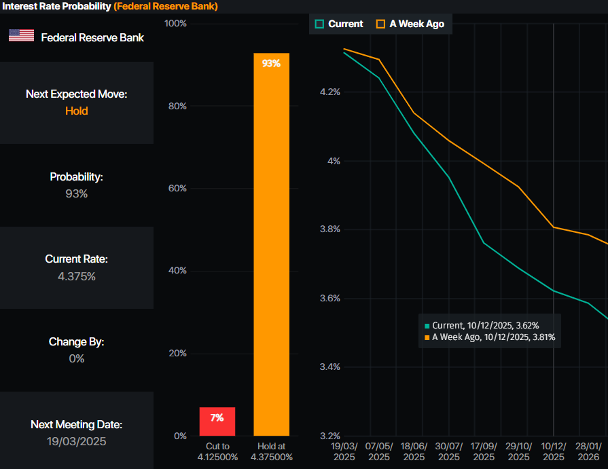
Task: Select Federal Reserve Bank label beside flag
Action: [x=92, y=37]
